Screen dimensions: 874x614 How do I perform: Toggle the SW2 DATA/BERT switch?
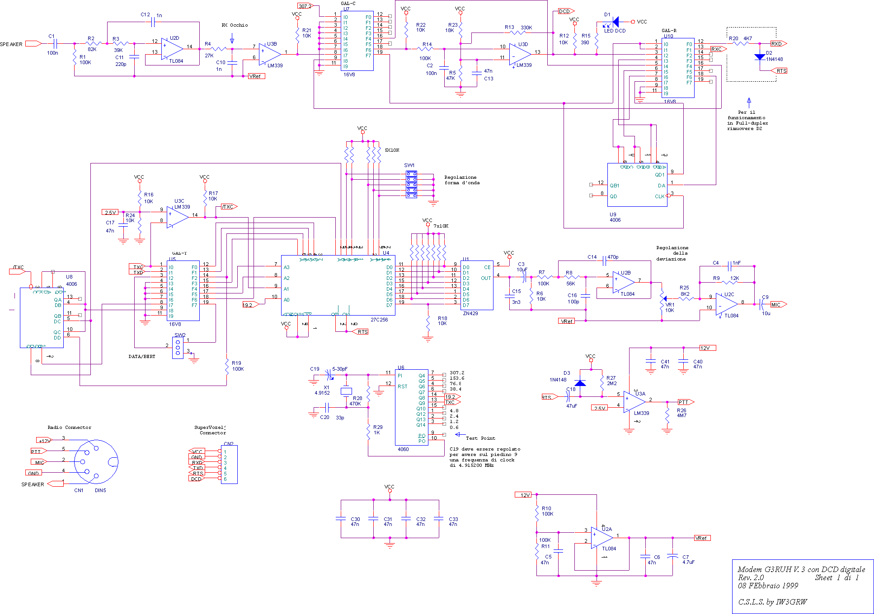(178, 348)
